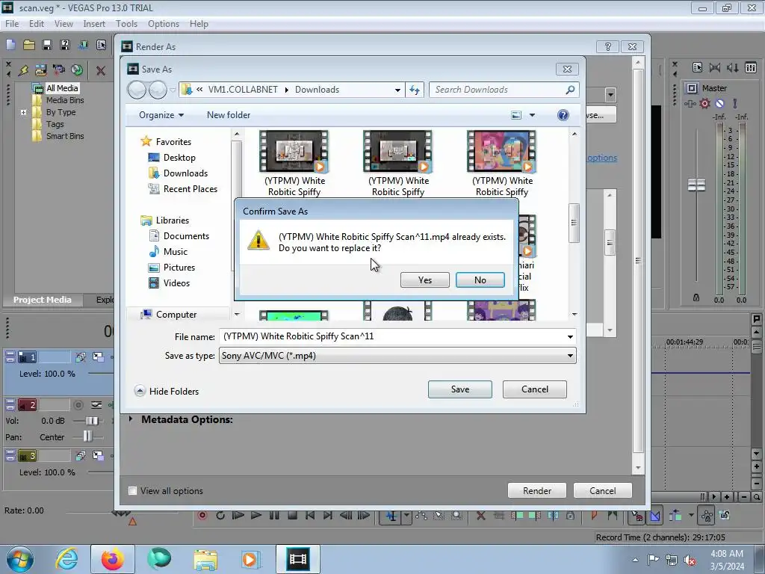Click the Lock event padlock icon
This screenshot has height=574, width=765.
pos(570,516)
